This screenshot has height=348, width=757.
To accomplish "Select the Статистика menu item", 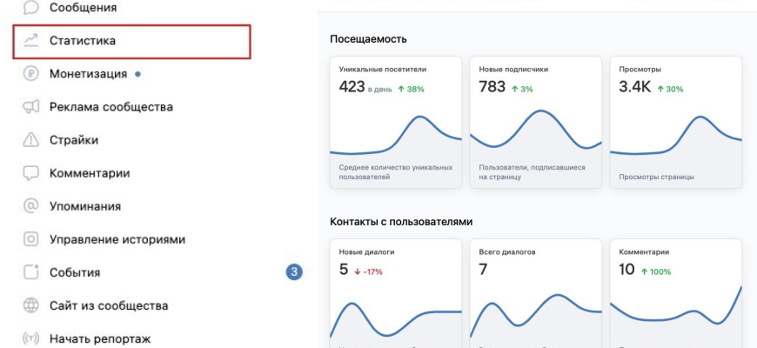I will point(83,41).
